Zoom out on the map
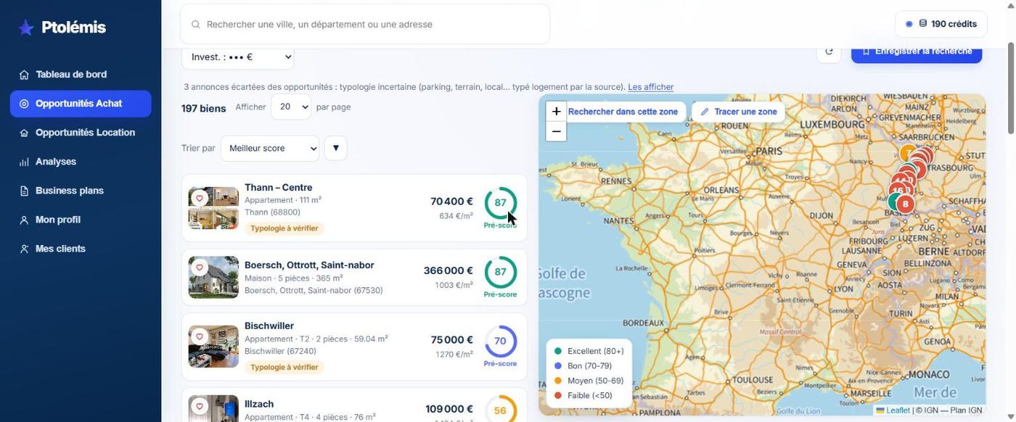Viewport: 1016px width, 422px height. click(556, 131)
